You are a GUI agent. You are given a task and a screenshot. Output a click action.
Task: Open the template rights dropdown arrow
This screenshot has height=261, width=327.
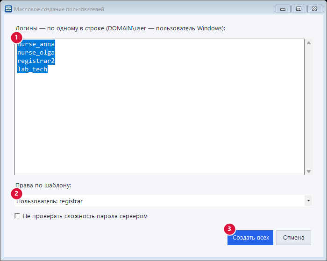pos(308,200)
